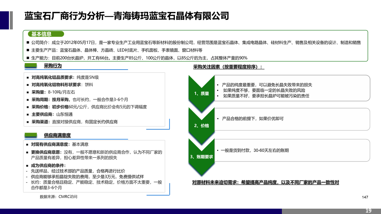381x214 pixels.
Task: Click the 采购周期 按月采购 line
Action: click(x=77, y=100)
